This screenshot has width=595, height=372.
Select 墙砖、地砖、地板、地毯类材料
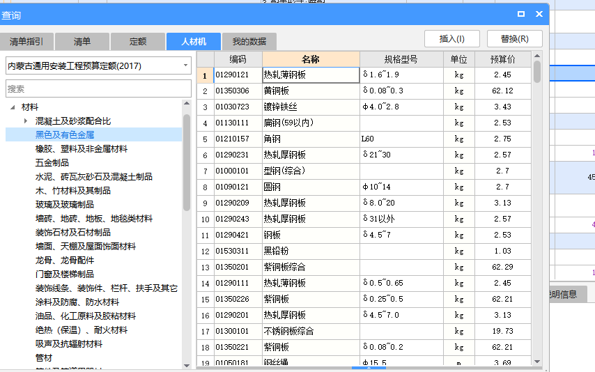94,219
